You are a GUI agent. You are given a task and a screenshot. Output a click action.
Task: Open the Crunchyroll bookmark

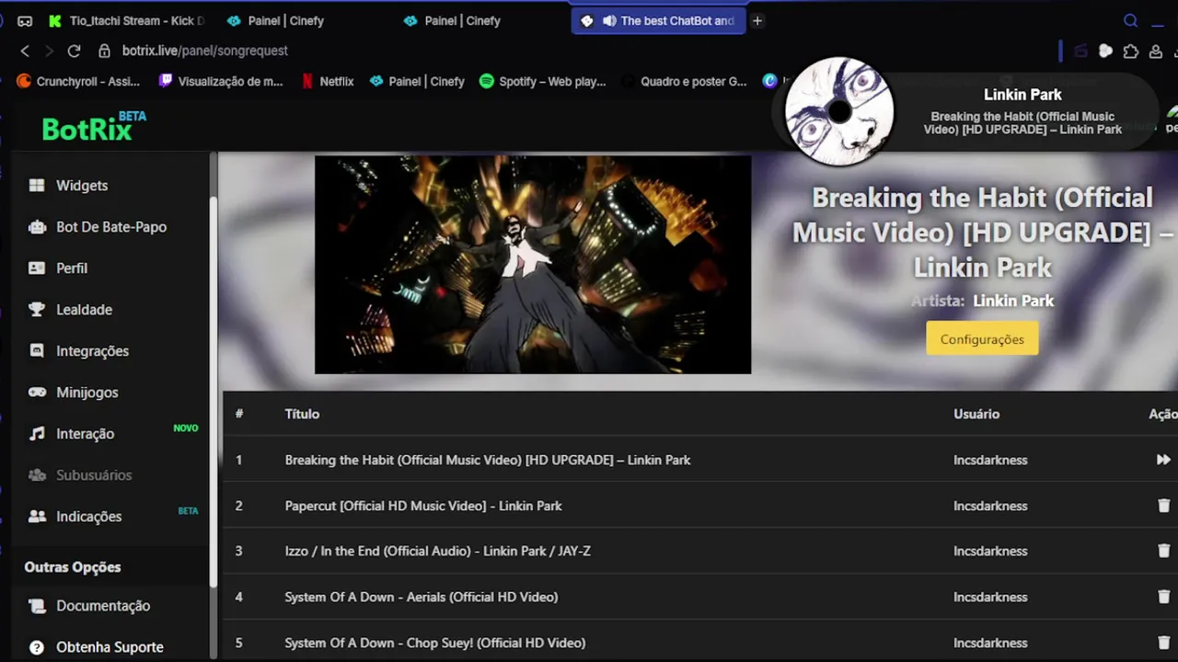click(78, 81)
